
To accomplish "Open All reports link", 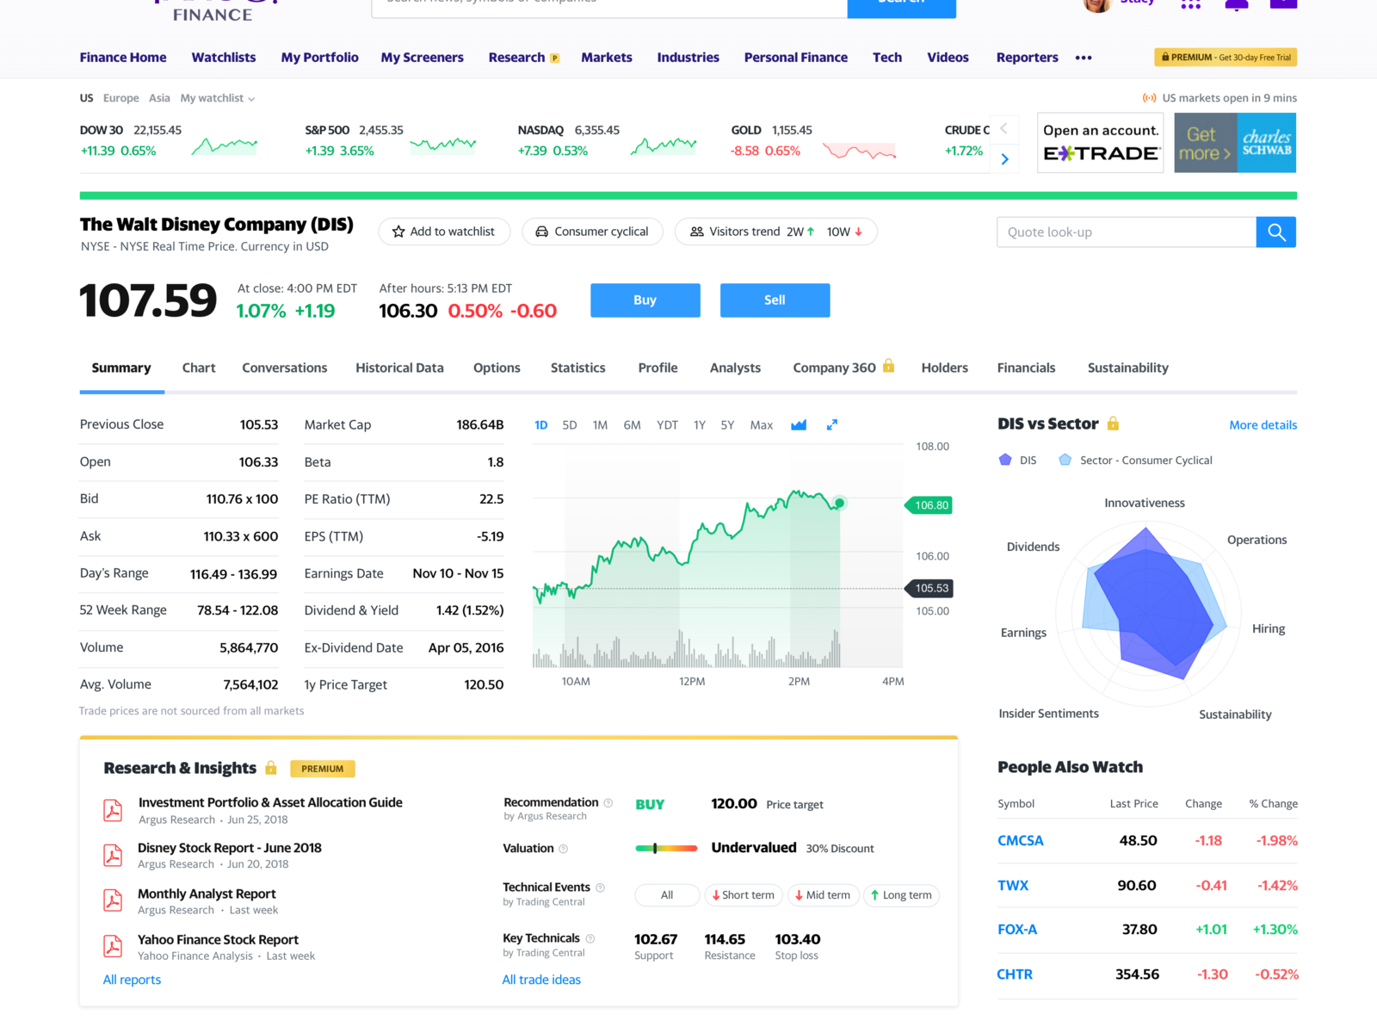I will tap(132, 980).
